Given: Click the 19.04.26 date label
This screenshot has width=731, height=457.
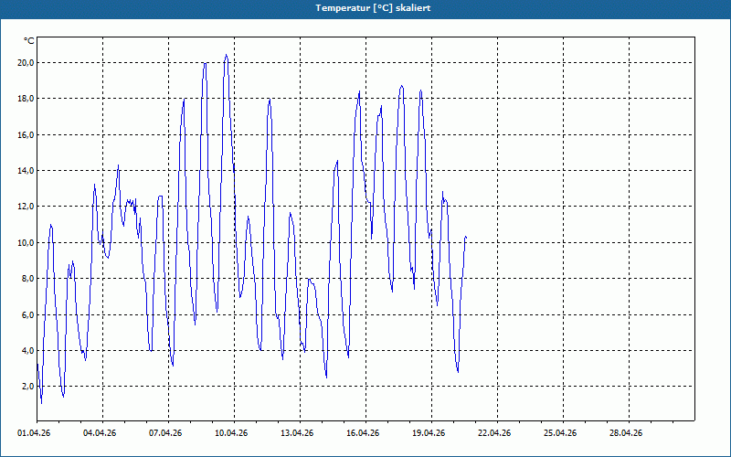Looking at the screenshot, I should tap(429, 433).
